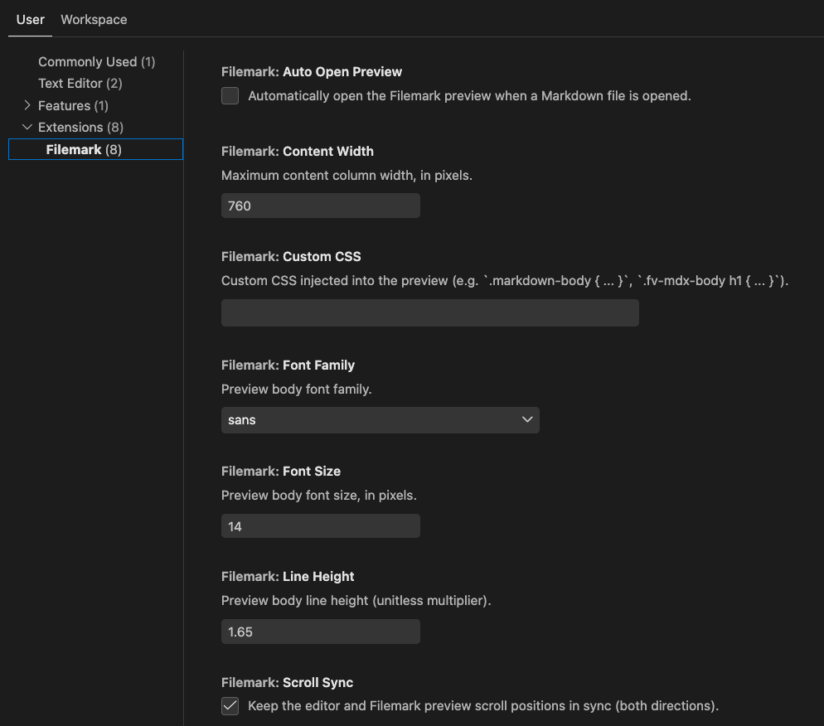Open the Text Editor settings category
This screenshot has width=824, height=726.
(80, 84)
